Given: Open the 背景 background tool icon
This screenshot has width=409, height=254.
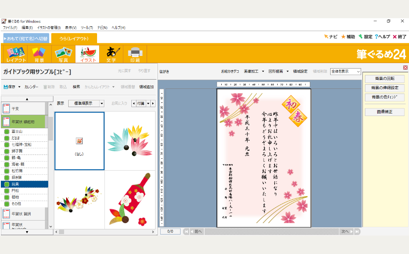Looking at the screenshot, I should (39, 54).
